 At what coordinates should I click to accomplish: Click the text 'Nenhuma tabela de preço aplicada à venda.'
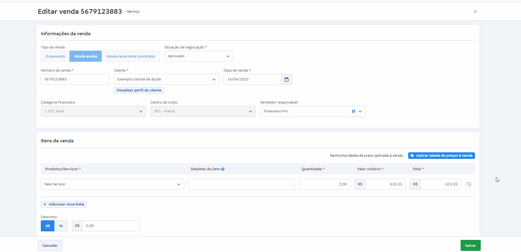click(x=367, y=156)
